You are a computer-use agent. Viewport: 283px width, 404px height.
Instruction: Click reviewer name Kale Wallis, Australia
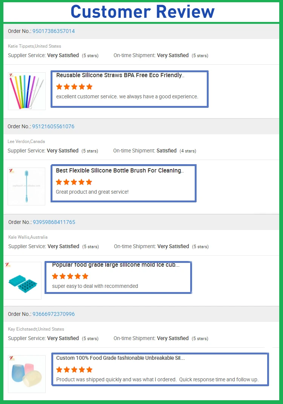28,237
